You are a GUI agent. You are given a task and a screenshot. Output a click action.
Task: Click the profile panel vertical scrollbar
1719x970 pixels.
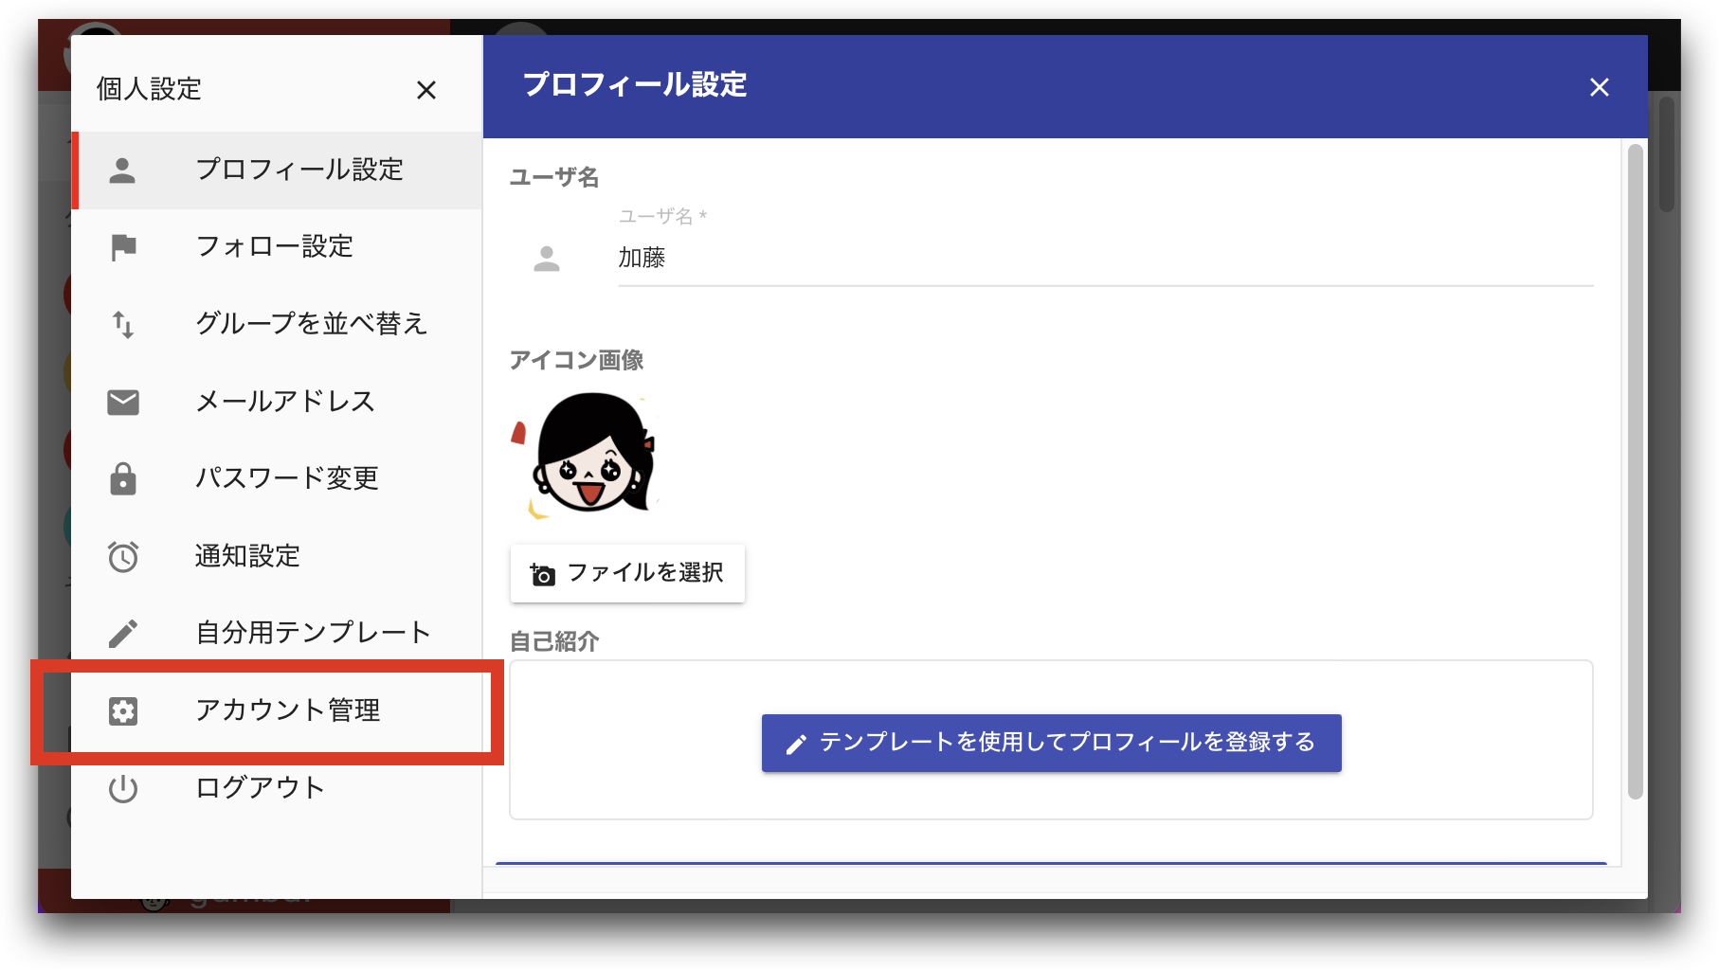pos(1635,472)
